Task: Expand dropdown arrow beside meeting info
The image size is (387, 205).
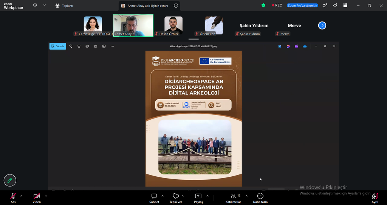Action: coord(45,5)
